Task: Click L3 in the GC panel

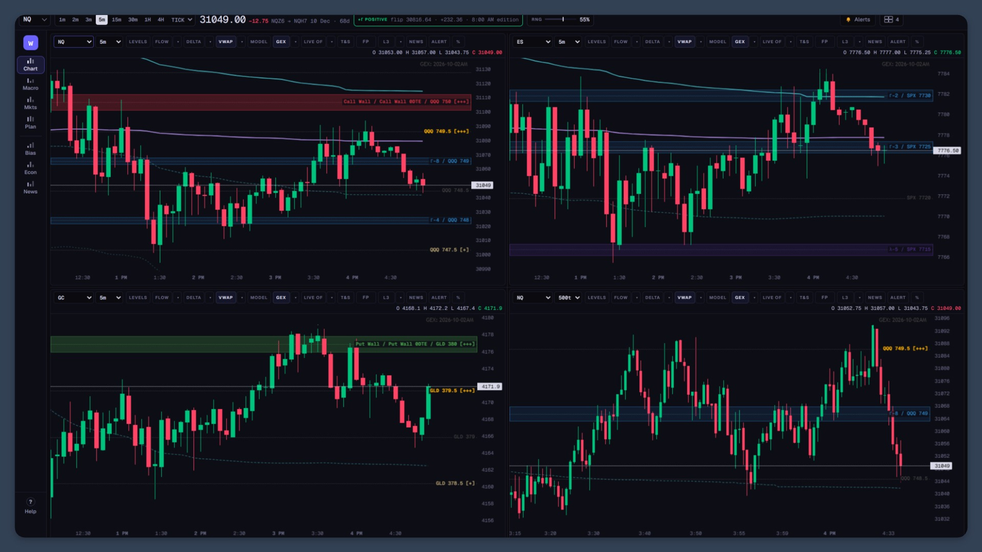Action: [x=386, y=297]
